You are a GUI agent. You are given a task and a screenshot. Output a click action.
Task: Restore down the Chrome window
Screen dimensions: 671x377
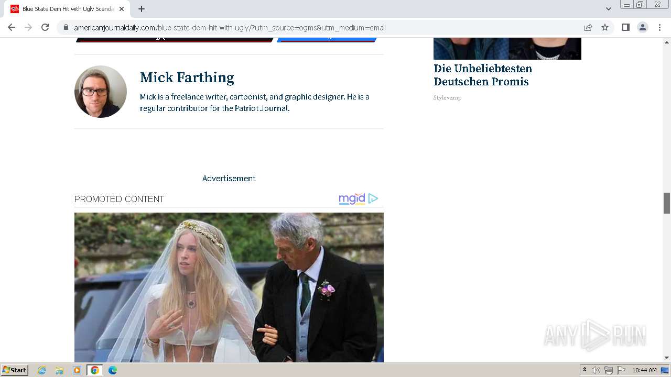[x=640, y=5]
